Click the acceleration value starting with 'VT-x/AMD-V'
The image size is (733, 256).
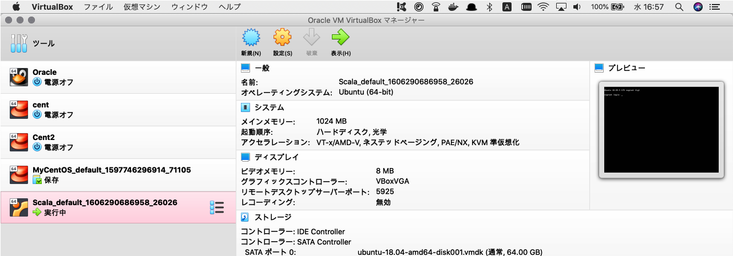coord(418,142)
